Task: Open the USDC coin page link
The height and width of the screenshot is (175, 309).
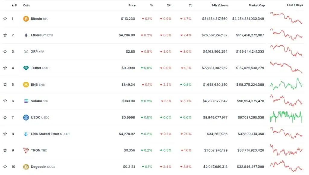Action: pyautogui.click(x=40, y=118)
